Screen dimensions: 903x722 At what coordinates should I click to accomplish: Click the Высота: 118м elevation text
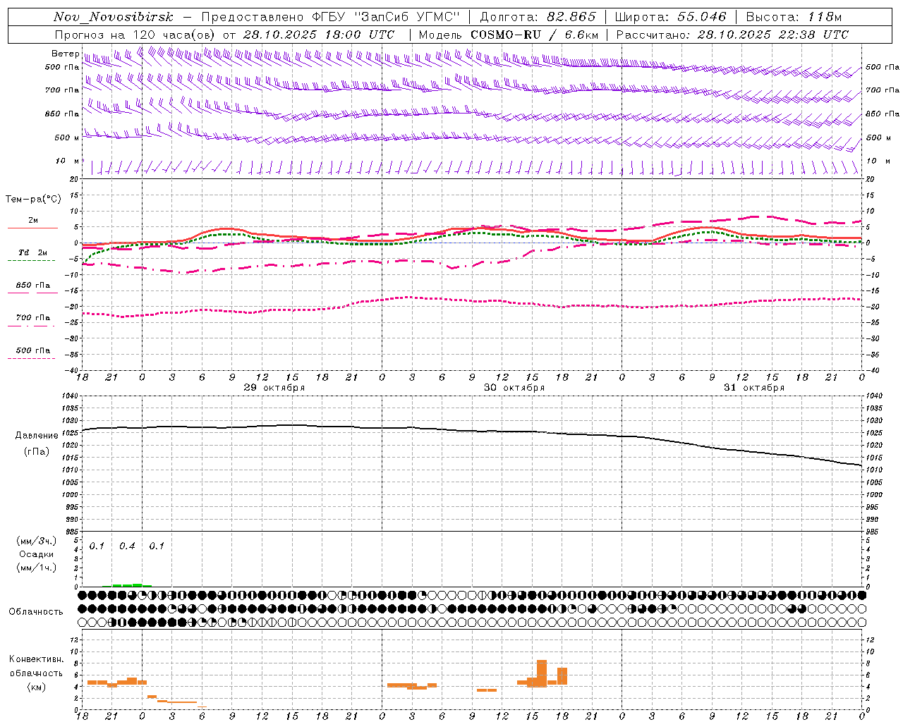(x=794, y=17)
